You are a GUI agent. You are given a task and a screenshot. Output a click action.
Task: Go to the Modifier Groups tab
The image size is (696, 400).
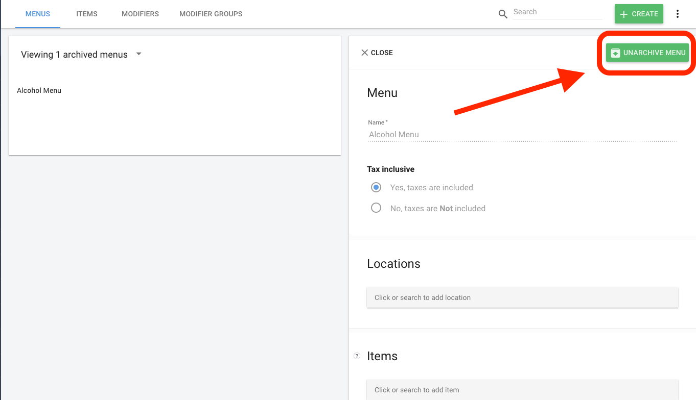(x=211, y=14)
